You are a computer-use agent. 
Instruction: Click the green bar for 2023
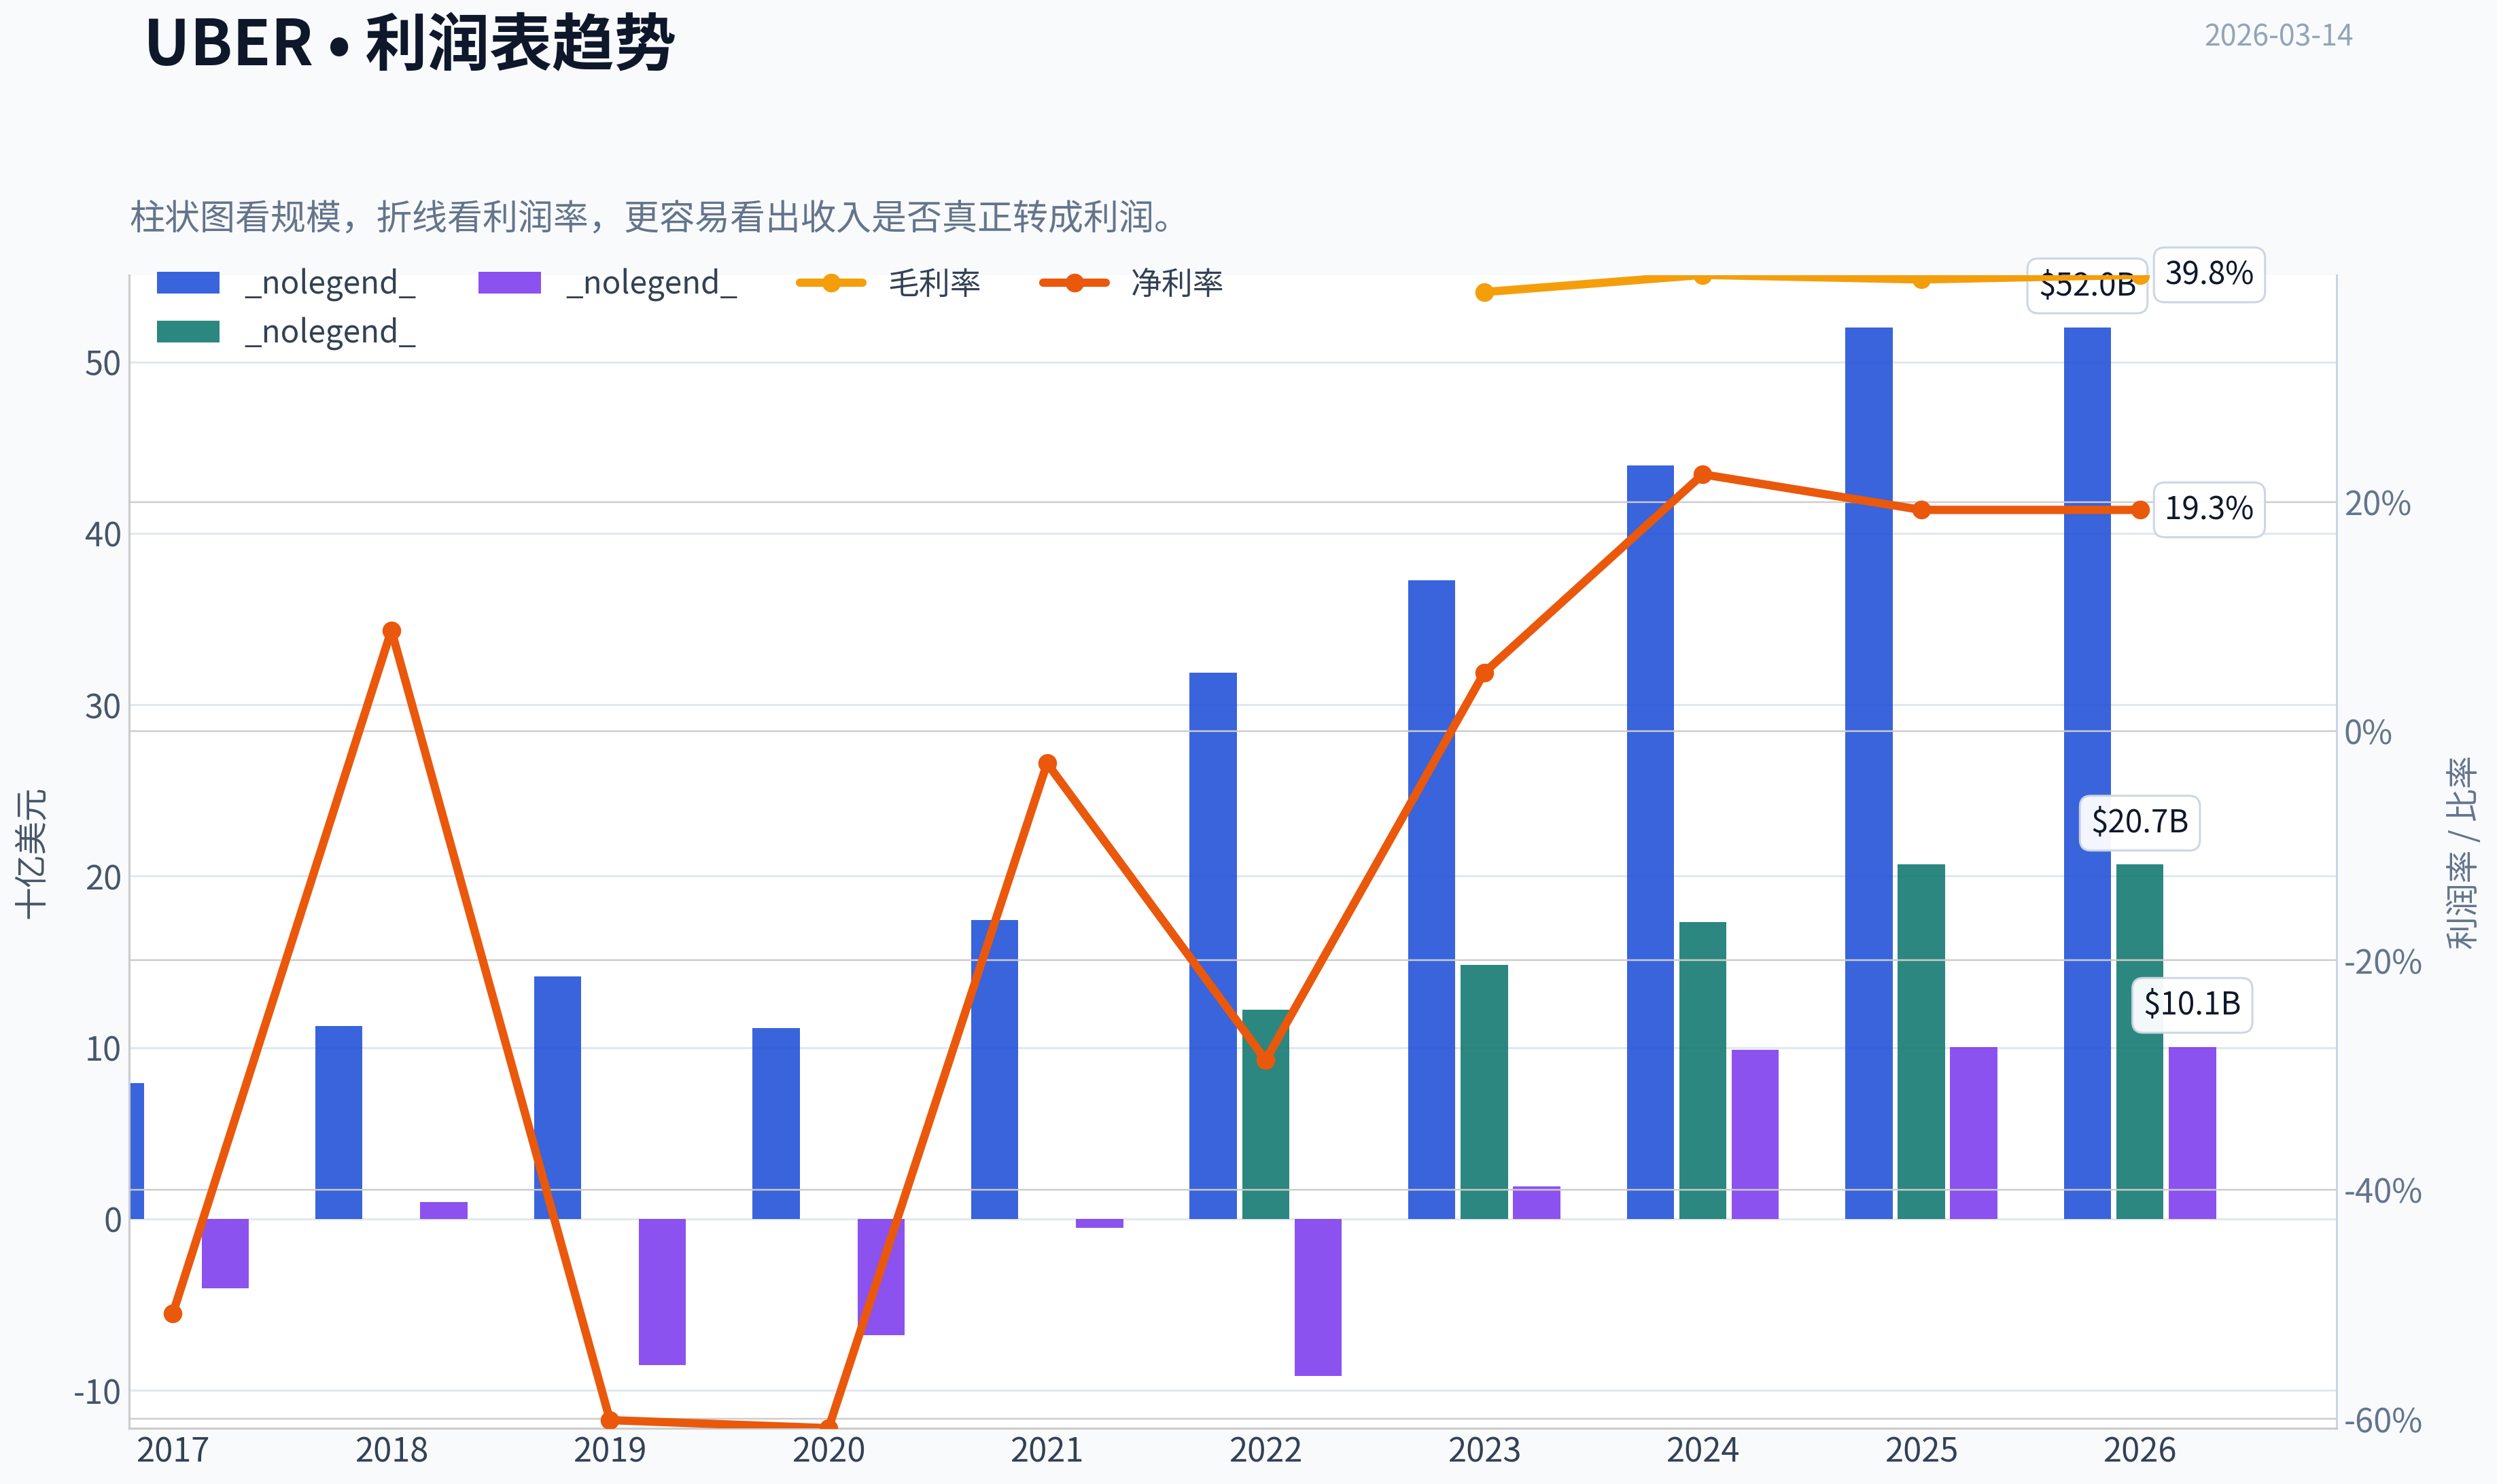pyautogui.click(x=1484, y=1092)
